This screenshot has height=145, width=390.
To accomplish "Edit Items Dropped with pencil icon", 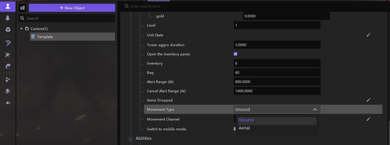I will (x=368, y=100).
